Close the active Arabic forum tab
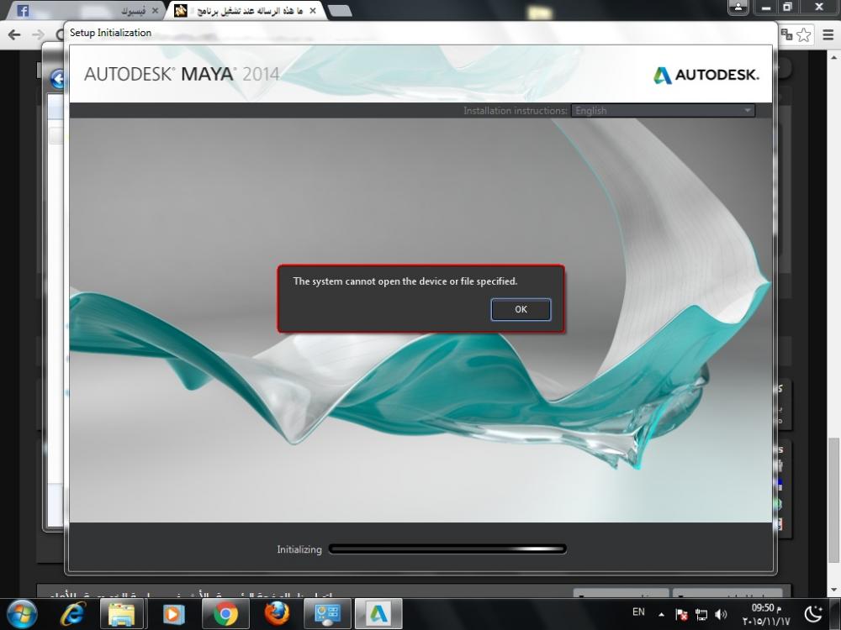The width and height of the screenshot is (841, 630). 313,11
